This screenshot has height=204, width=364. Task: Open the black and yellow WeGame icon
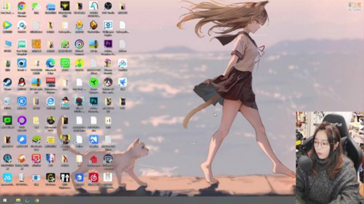(51, 178)
